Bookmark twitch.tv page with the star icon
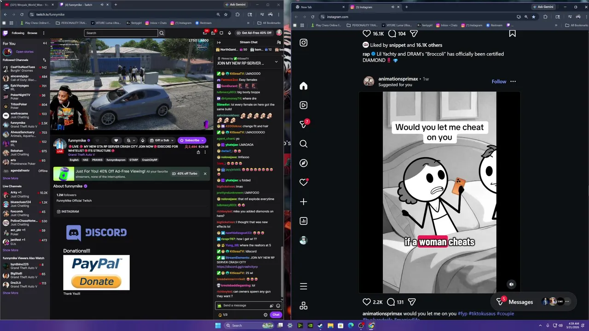The image size is (589, 331). pyautogui.click(x=225, y=14)
